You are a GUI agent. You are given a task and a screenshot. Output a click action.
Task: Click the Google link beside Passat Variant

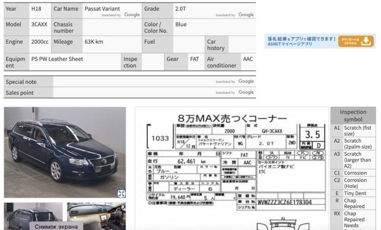(x=132, y=15)
